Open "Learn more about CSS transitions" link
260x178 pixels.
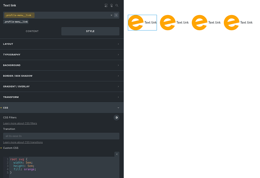pos(23,142)
